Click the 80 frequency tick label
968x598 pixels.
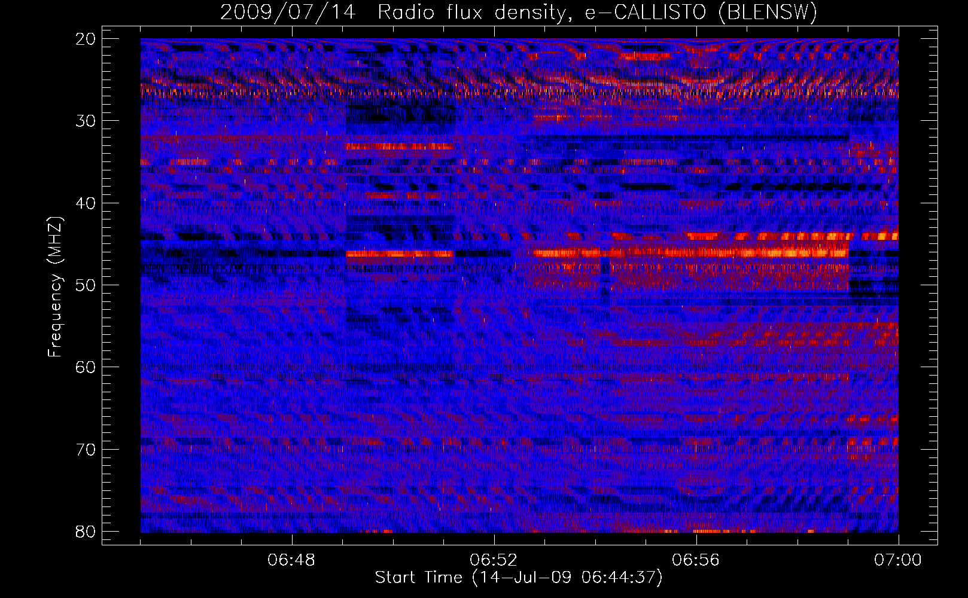point(86,531)
